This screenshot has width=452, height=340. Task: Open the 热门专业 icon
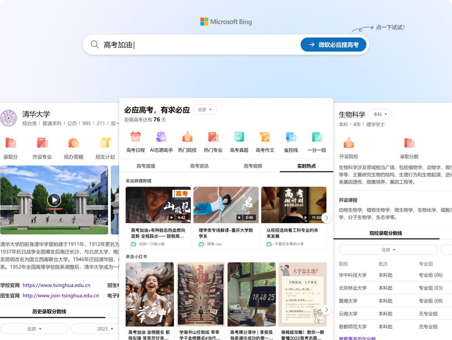213,137
